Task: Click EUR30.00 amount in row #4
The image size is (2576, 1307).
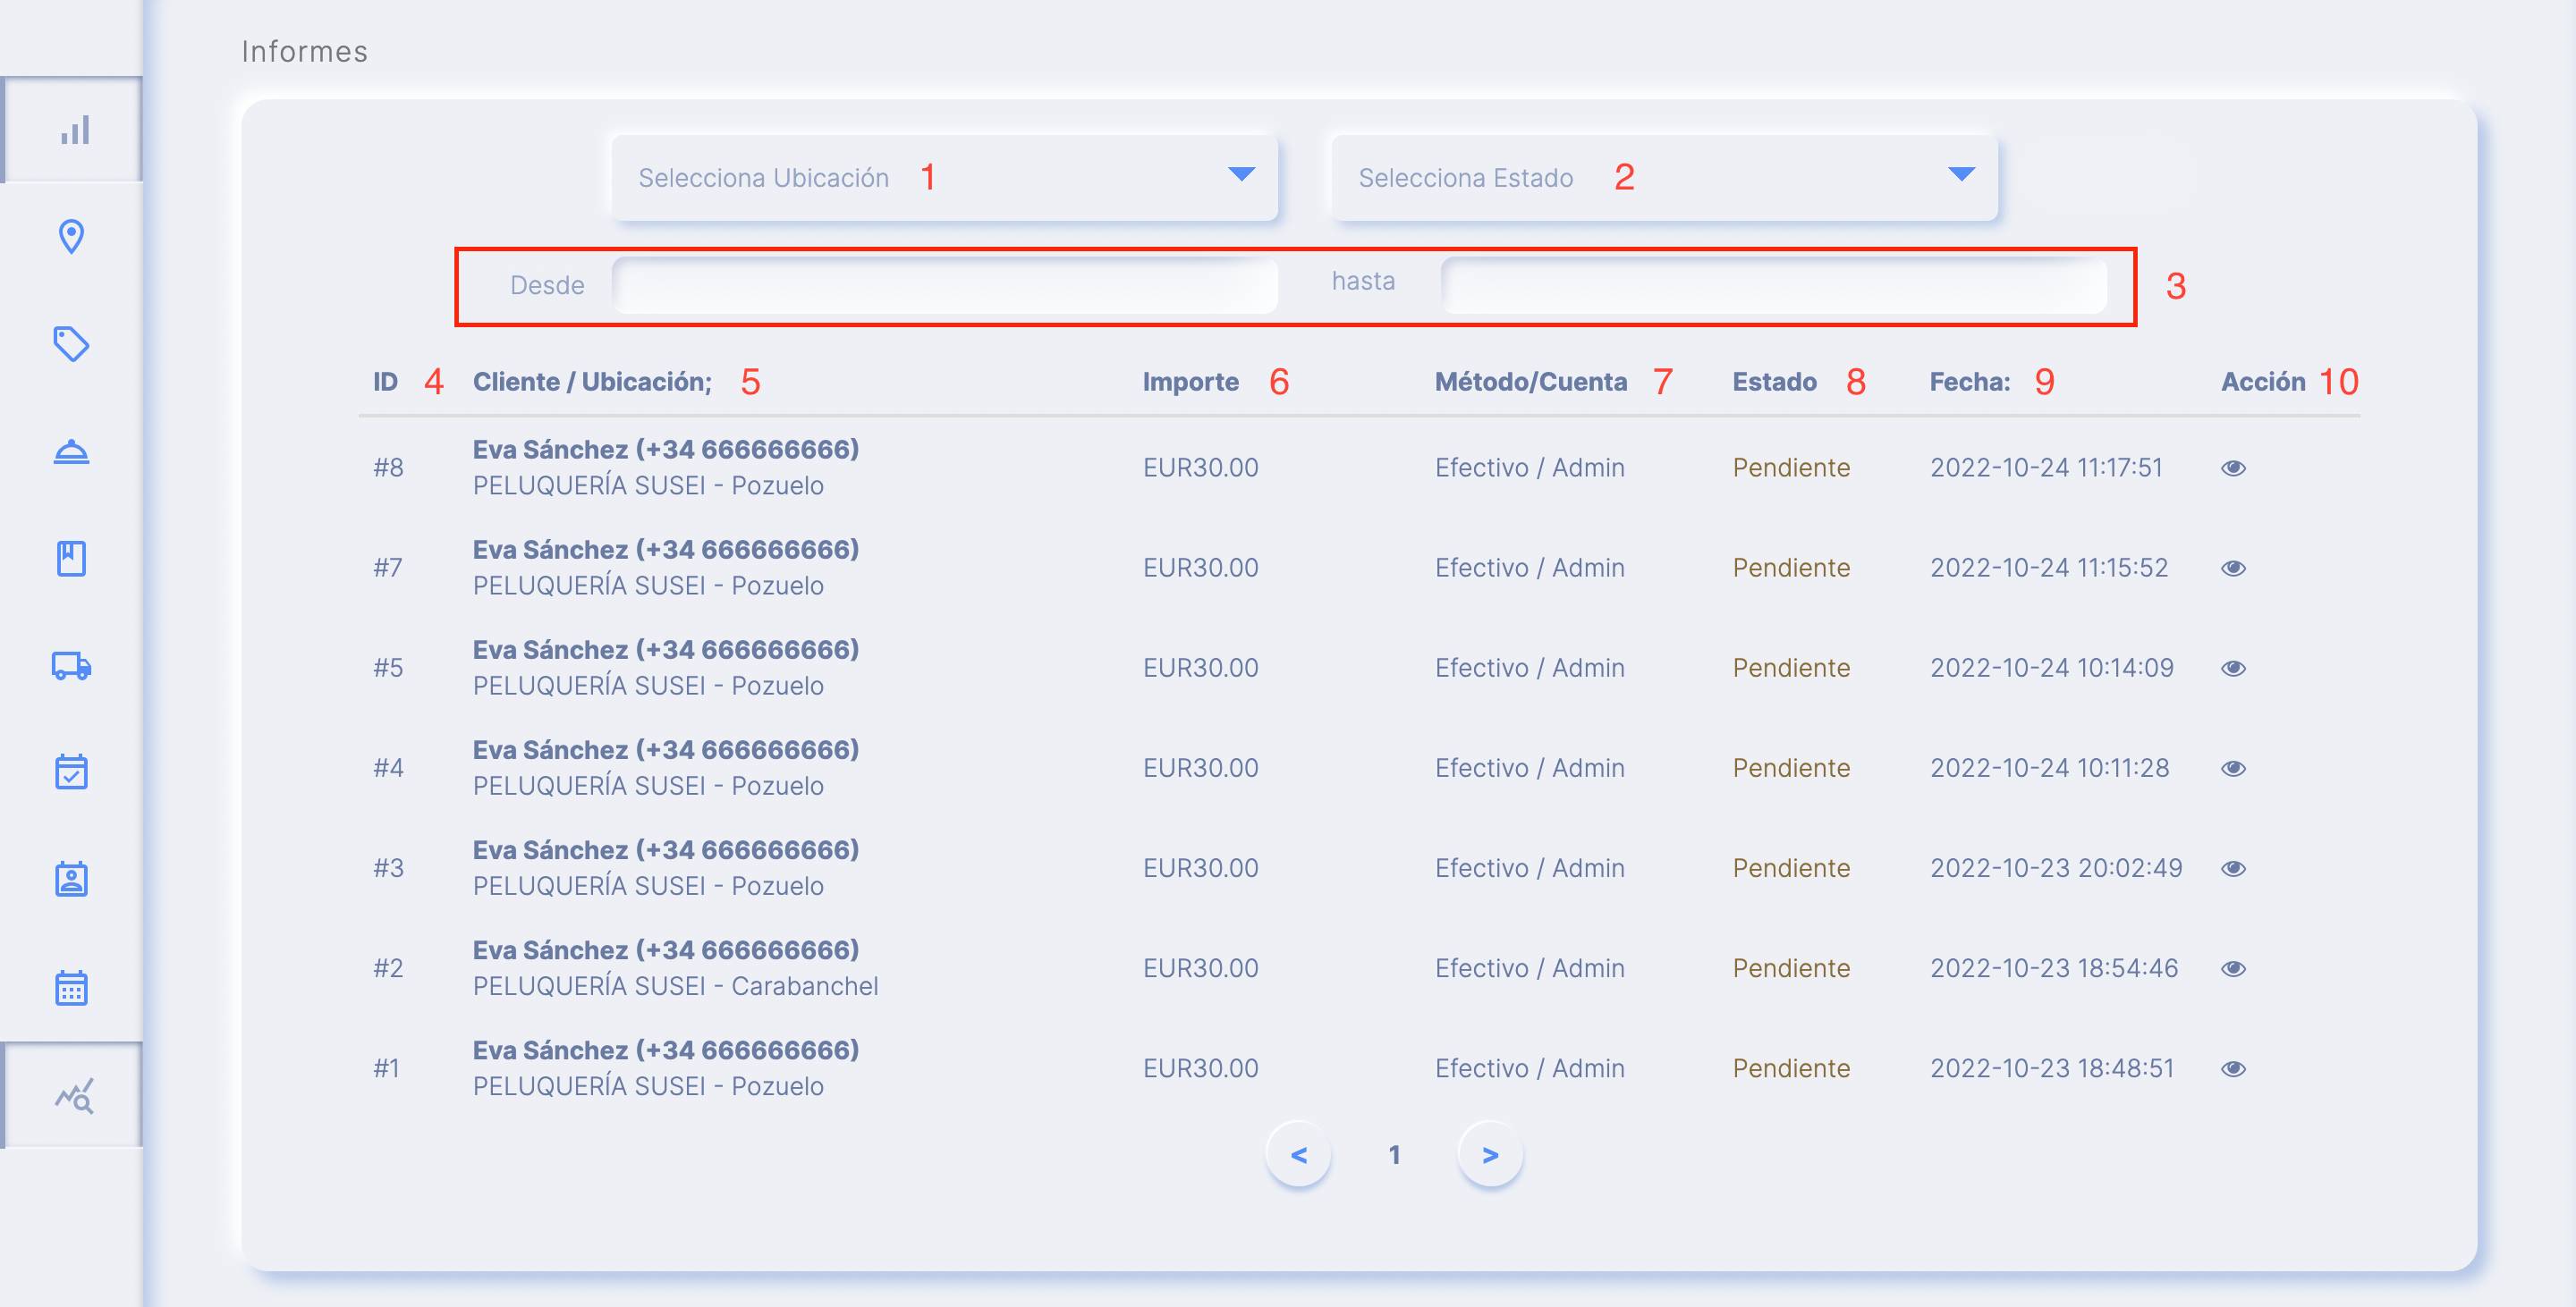Action: click(1200, 767)
